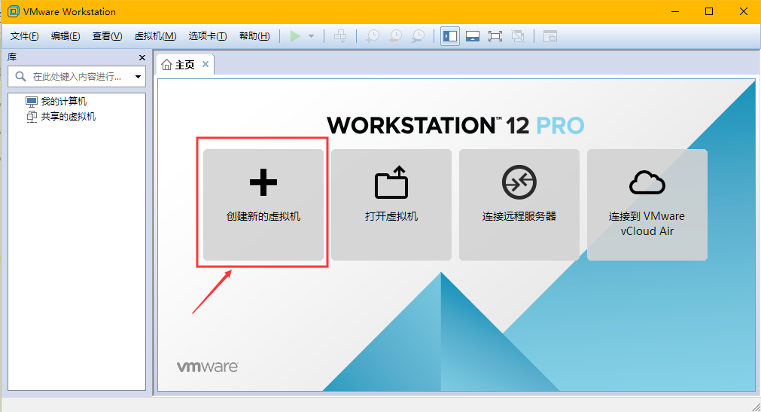This screenshot has width=761, height=412.
Task: Click the revert to snapshot icon
Action: (x=395, y=36)
